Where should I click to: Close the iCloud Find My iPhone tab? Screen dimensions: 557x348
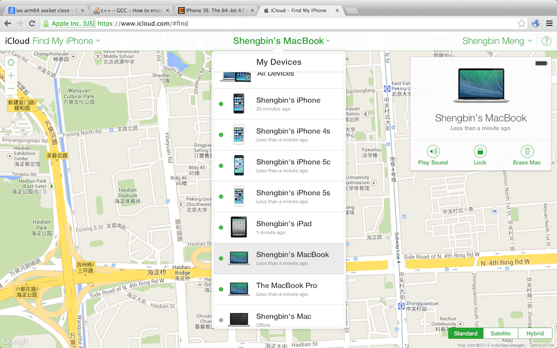(x=337, y=10)
